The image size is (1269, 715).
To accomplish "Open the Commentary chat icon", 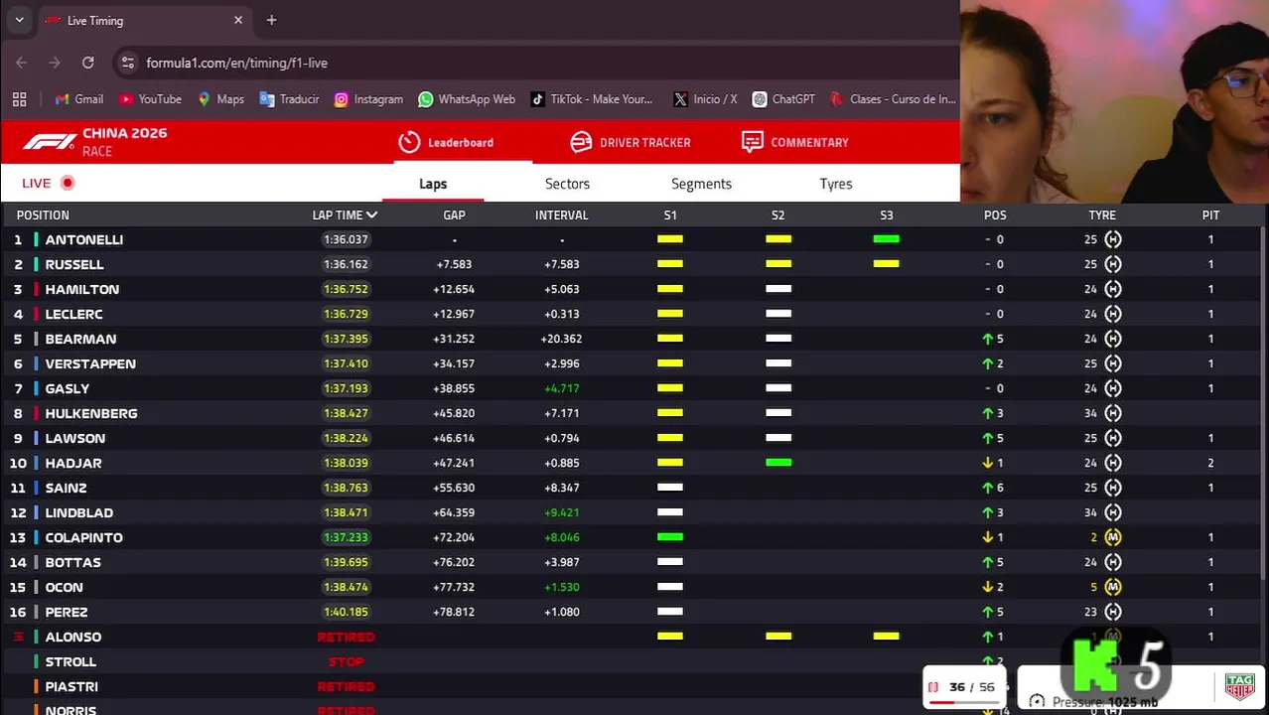I will (753, 142).
